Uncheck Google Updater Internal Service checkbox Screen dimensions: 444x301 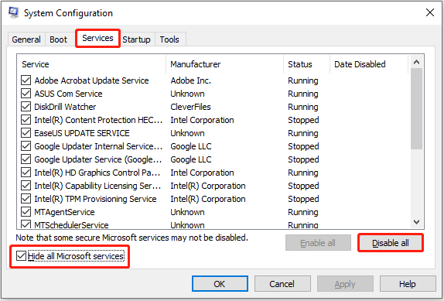pos(26,146)
